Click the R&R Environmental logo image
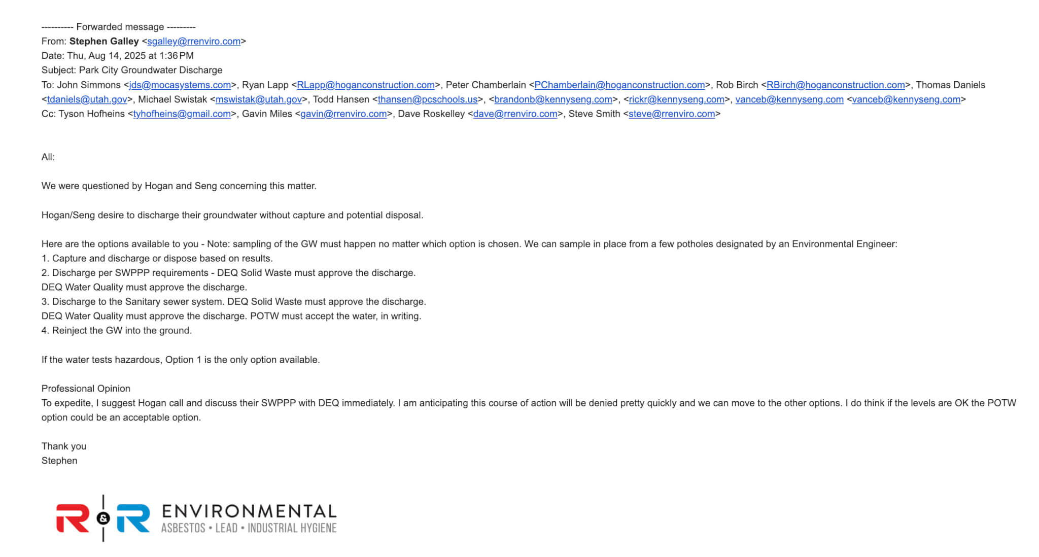 point(196,518)
